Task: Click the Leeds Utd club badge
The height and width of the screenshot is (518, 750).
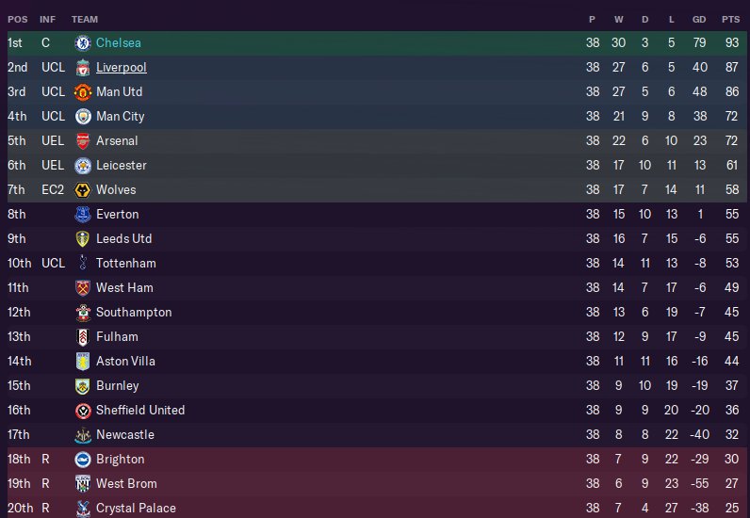Action: [83, 239]
